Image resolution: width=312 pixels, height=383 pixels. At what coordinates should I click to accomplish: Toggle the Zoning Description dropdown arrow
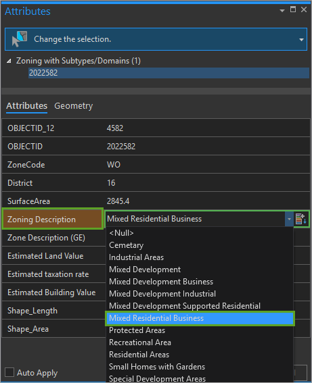(289, 219)
